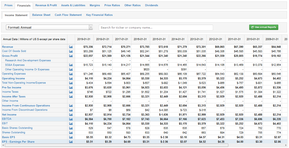Click the 2015-01-31 column header

(x=159, y=39)
